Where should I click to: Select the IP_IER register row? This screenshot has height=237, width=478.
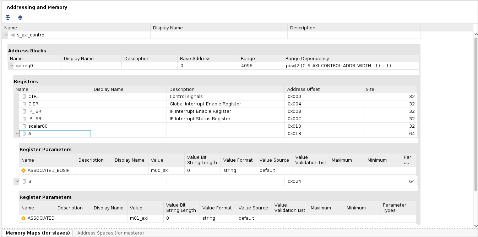[x=218, y=111]
